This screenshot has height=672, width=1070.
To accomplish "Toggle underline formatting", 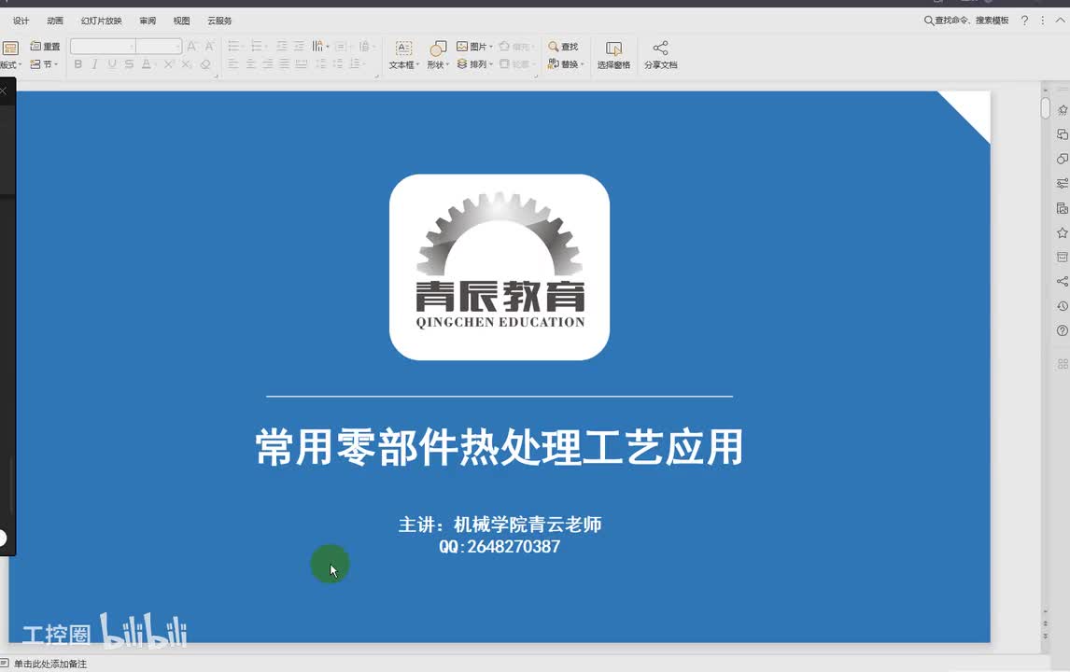I will 112,64.
